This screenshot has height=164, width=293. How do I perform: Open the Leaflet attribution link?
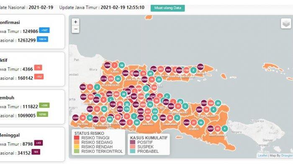262,155
